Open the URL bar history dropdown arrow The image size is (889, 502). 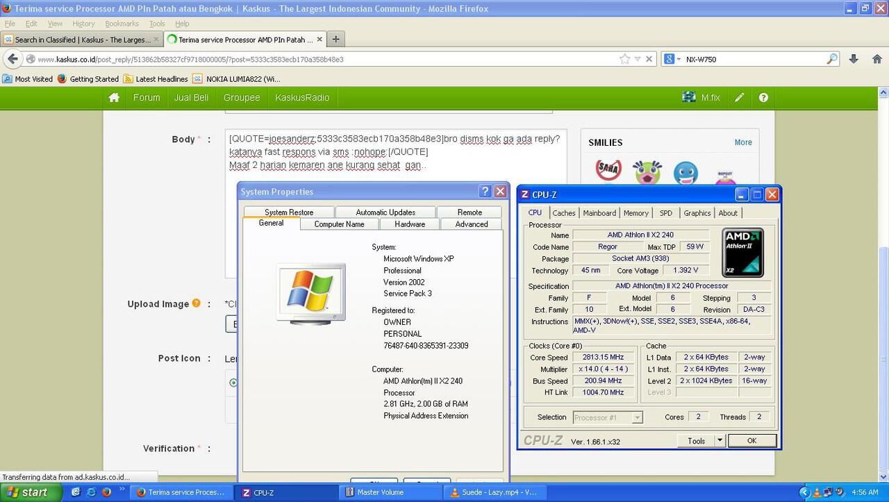pyautogui.click(x=638, y=60)
